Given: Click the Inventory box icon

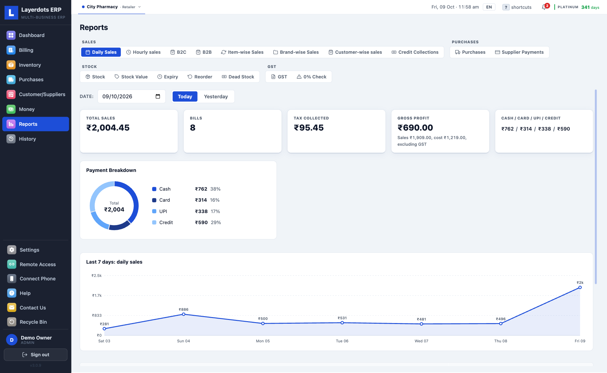Looking at the screenshot, I should point(11,65).
